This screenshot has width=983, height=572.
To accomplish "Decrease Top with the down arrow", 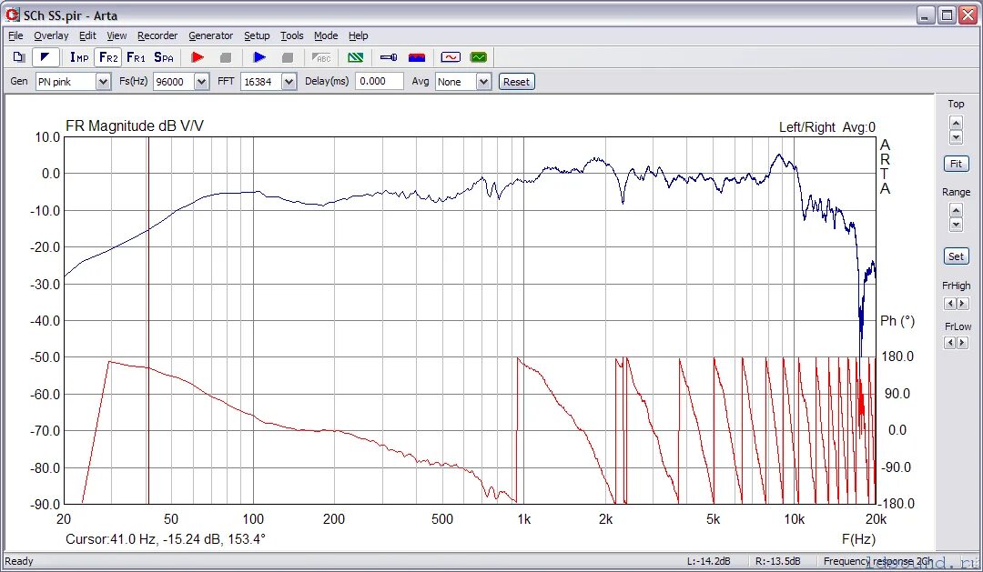I will point(956,136).
